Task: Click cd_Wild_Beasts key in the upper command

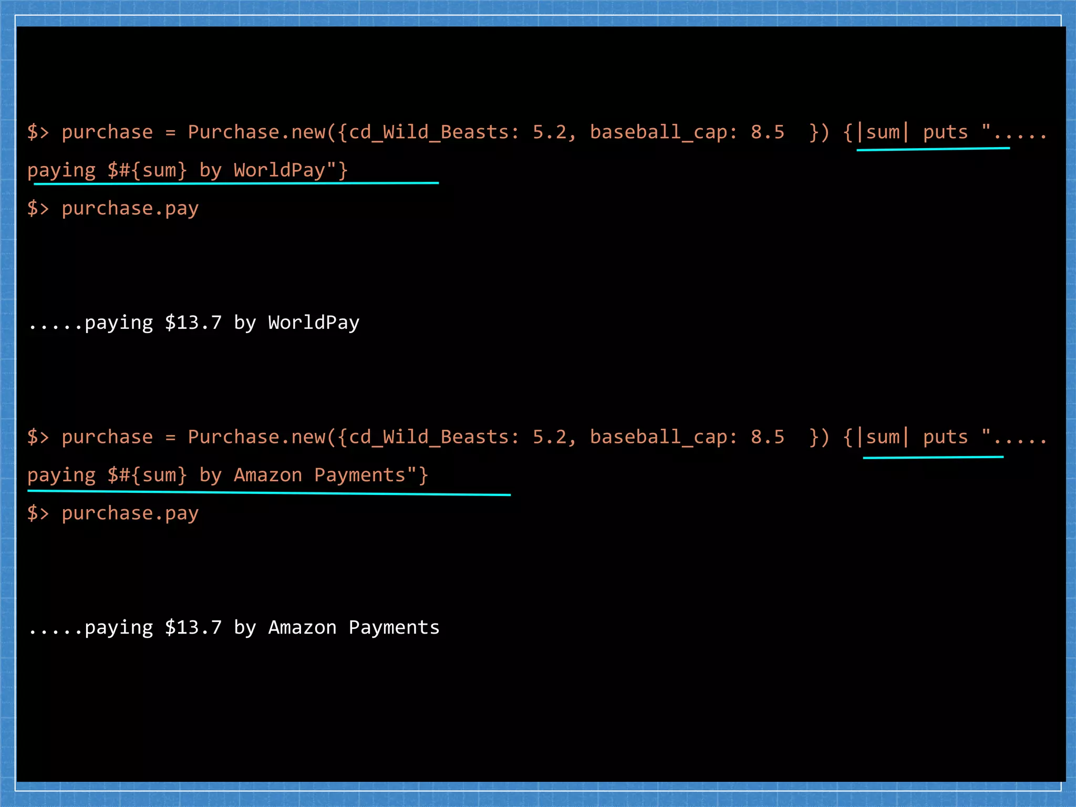Action: click(428, 132)
